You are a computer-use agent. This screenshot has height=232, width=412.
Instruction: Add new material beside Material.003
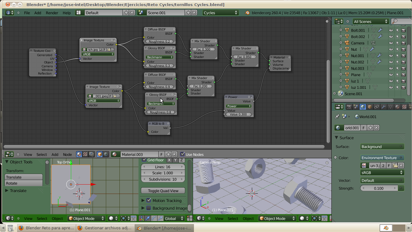coord(168,154)
